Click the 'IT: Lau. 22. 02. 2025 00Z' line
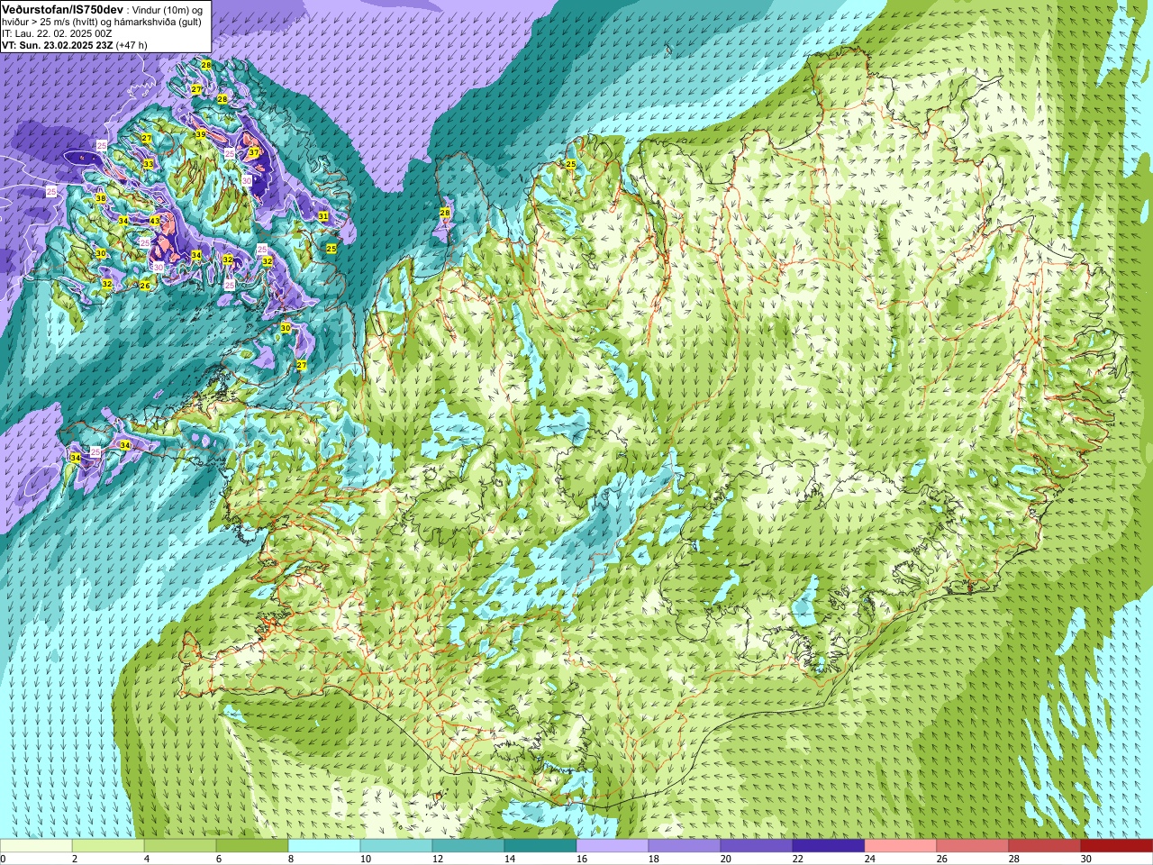 57,33
